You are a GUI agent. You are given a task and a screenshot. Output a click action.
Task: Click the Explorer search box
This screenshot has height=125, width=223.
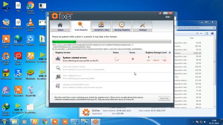[x=196, y=28]
